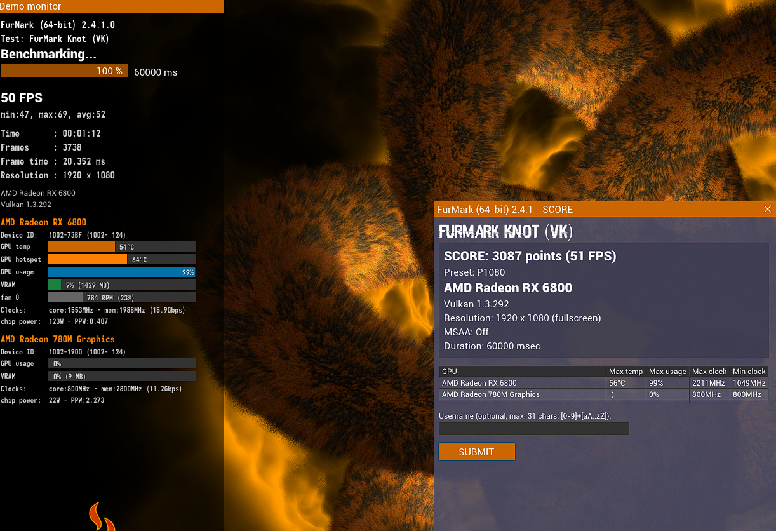Click the FurMark (64-bit) 2.4.1.0 line

click(x=58, y=25)
